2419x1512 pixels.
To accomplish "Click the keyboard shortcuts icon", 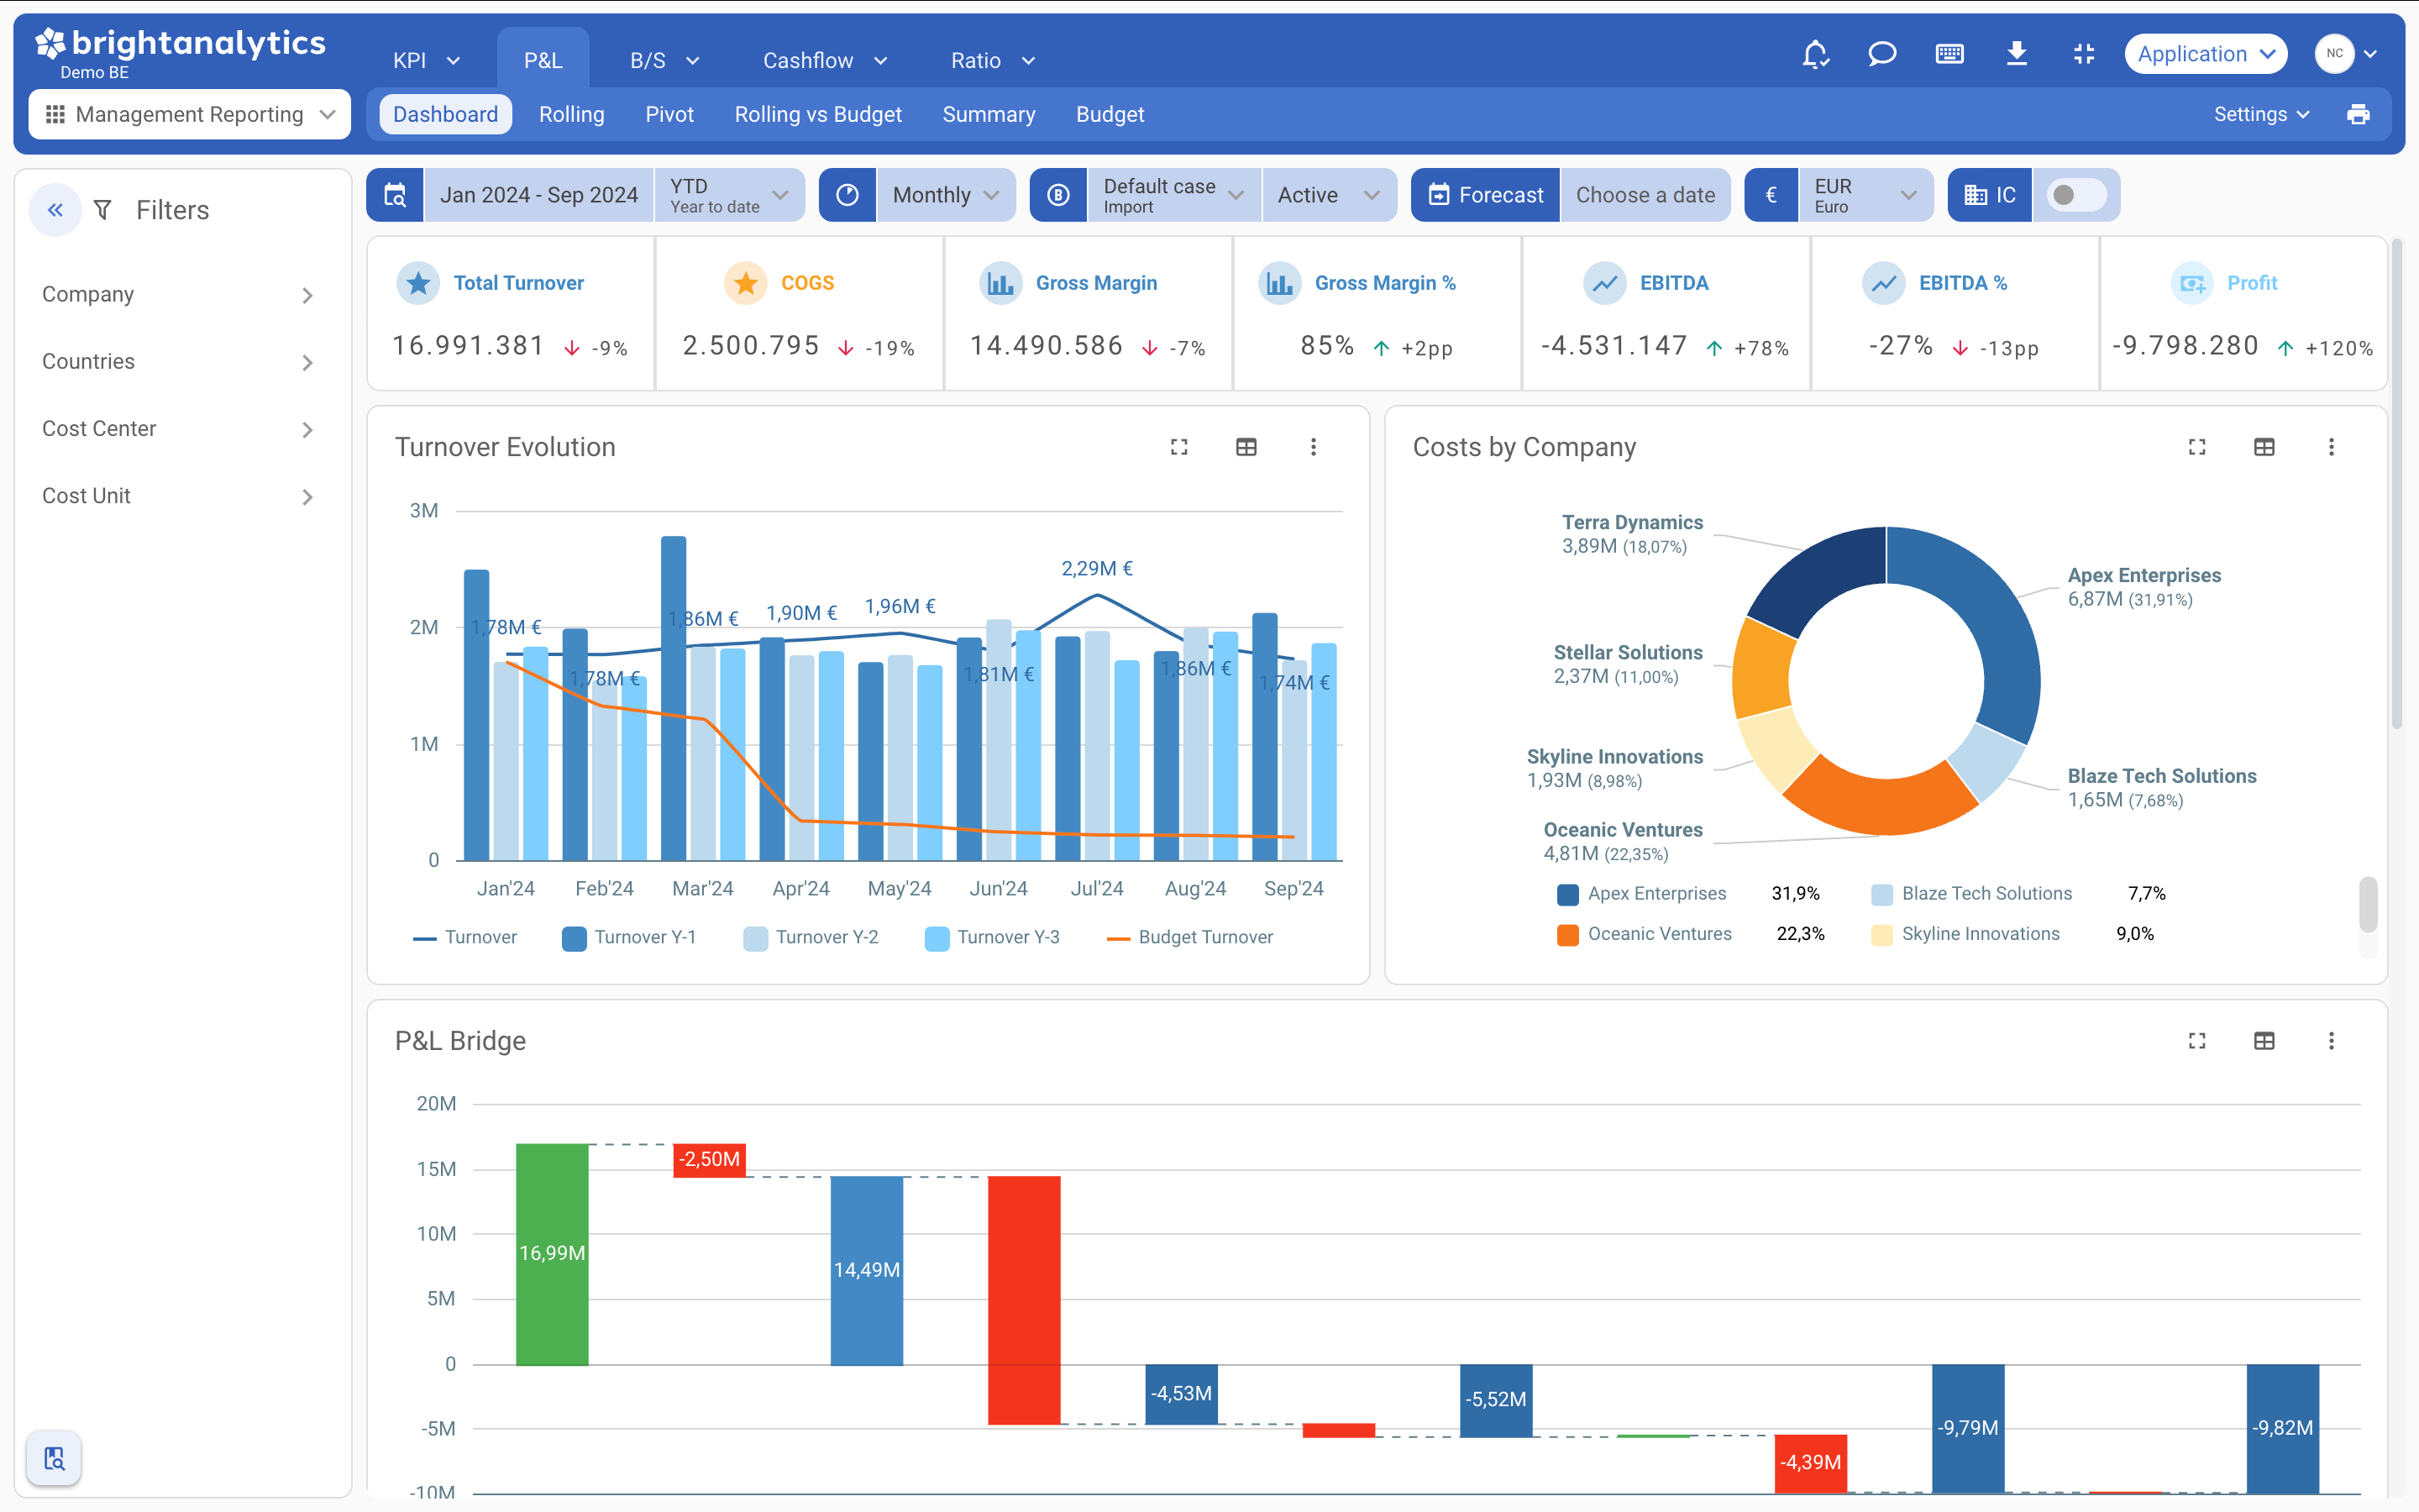I will [x=1950, y=54].
